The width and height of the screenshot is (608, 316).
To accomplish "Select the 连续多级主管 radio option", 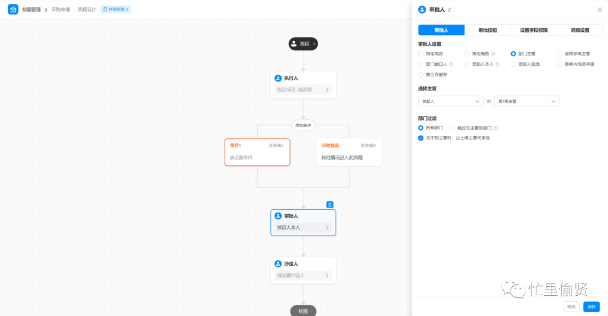I will click(559, 54).
